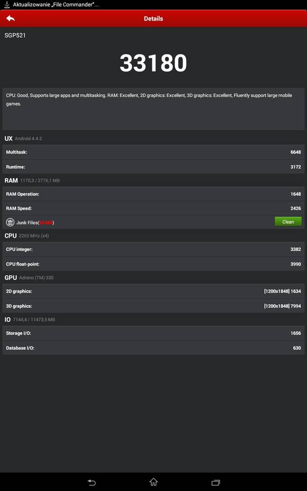Tap the Database I/O score row

pos(153,348)
